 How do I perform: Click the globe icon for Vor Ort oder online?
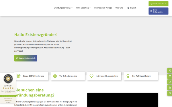tap(55, 76)
